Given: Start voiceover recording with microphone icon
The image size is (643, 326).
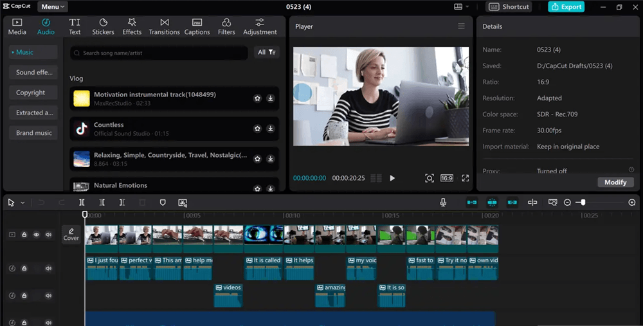Looking at the screenshot, I should [443, 202].
